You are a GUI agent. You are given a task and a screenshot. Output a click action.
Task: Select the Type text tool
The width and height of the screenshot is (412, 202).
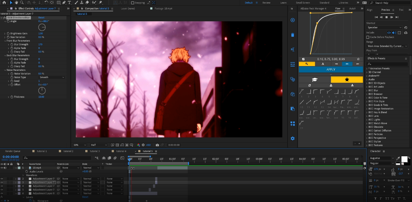point(69,3)
